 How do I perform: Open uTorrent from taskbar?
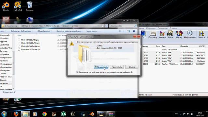63,114
